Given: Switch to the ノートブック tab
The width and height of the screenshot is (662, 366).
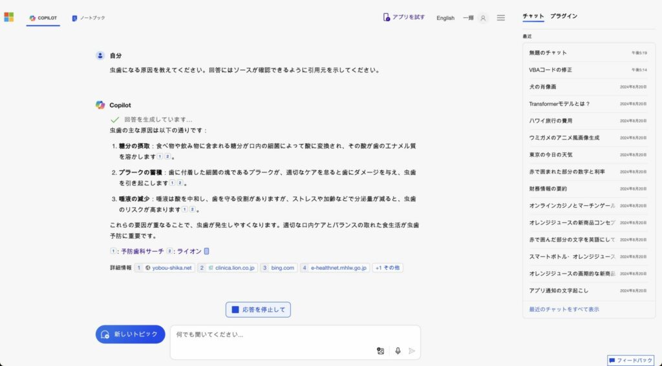Looking at the screenshot, I should click(x=89, y=18).
